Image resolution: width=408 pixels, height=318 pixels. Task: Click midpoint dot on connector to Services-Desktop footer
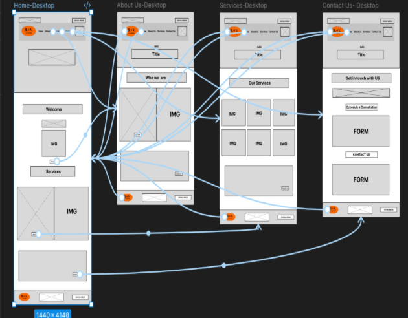tap(148, 233)
